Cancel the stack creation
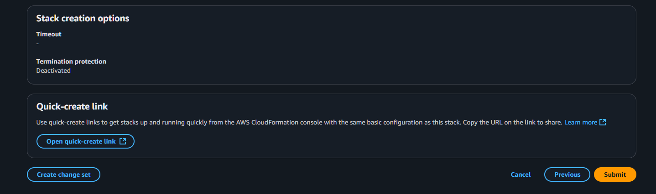Image resolution: width=656 pixels, height=194 pixels. coord(521,174)
